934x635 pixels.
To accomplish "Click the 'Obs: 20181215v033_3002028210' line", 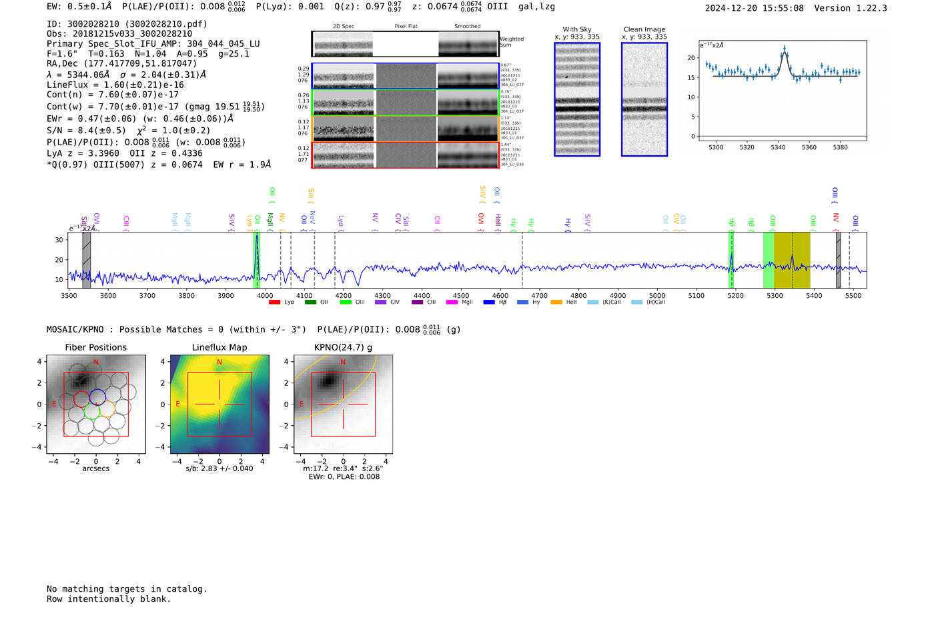I will pos(119,33).
